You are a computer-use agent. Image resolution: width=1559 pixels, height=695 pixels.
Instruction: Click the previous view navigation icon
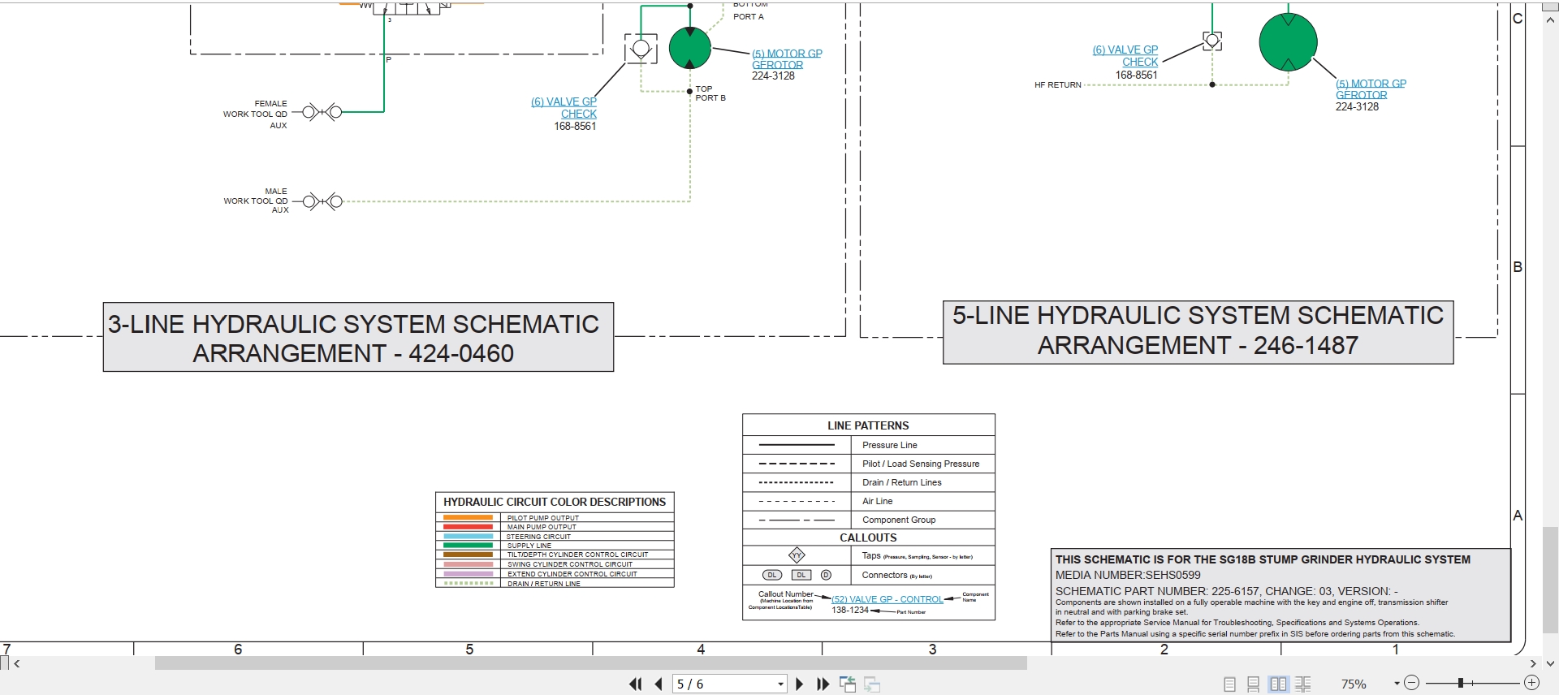(848, 684)
